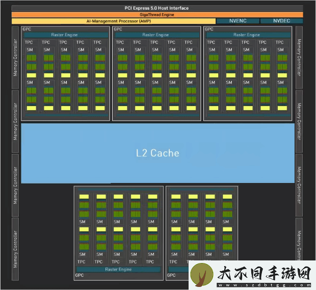This screenshot has width=316, height=290.
Task: Click the topmost right-side Memory Controller block
Action: click(299, 58)
